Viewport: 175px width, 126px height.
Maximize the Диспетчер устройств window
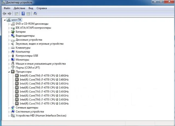pyautogui.click(x=161, y=1)
